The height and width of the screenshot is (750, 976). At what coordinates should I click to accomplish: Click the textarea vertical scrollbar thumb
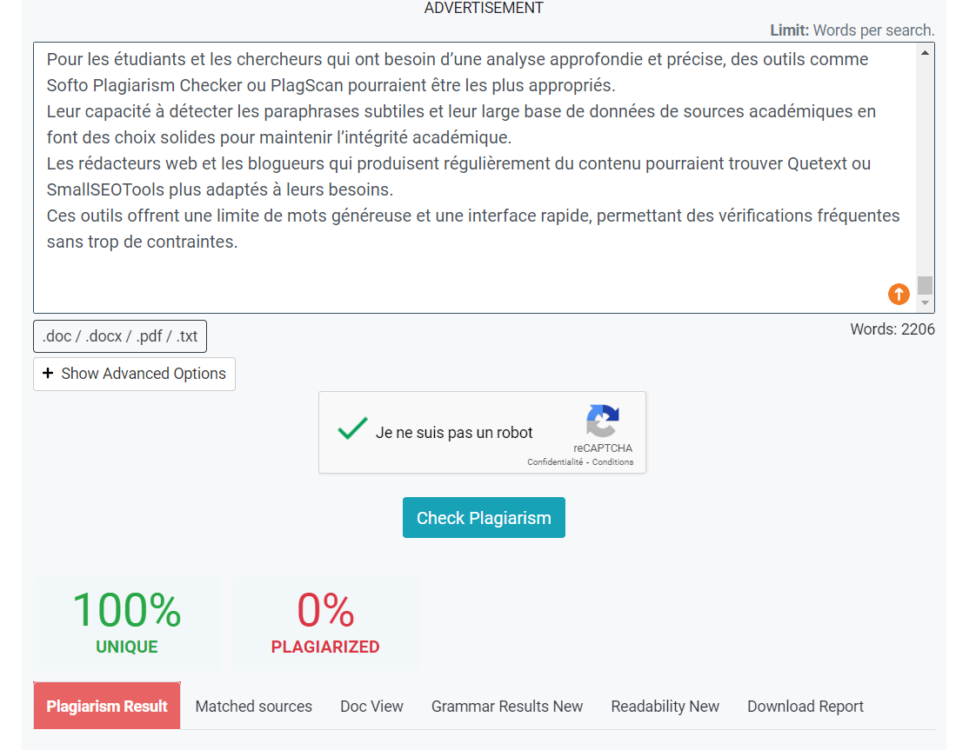point(925,285)
